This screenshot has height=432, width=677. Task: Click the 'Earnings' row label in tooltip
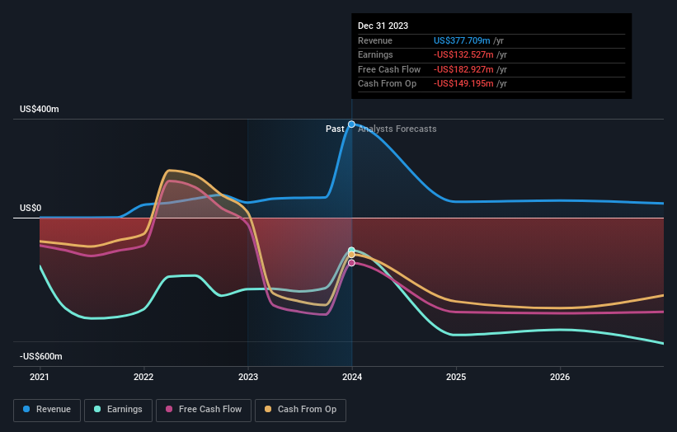click(376, 54)
